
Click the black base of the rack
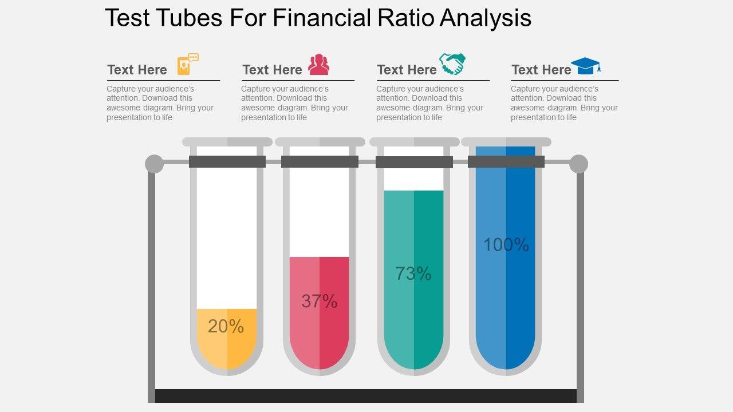click(366, 396)
